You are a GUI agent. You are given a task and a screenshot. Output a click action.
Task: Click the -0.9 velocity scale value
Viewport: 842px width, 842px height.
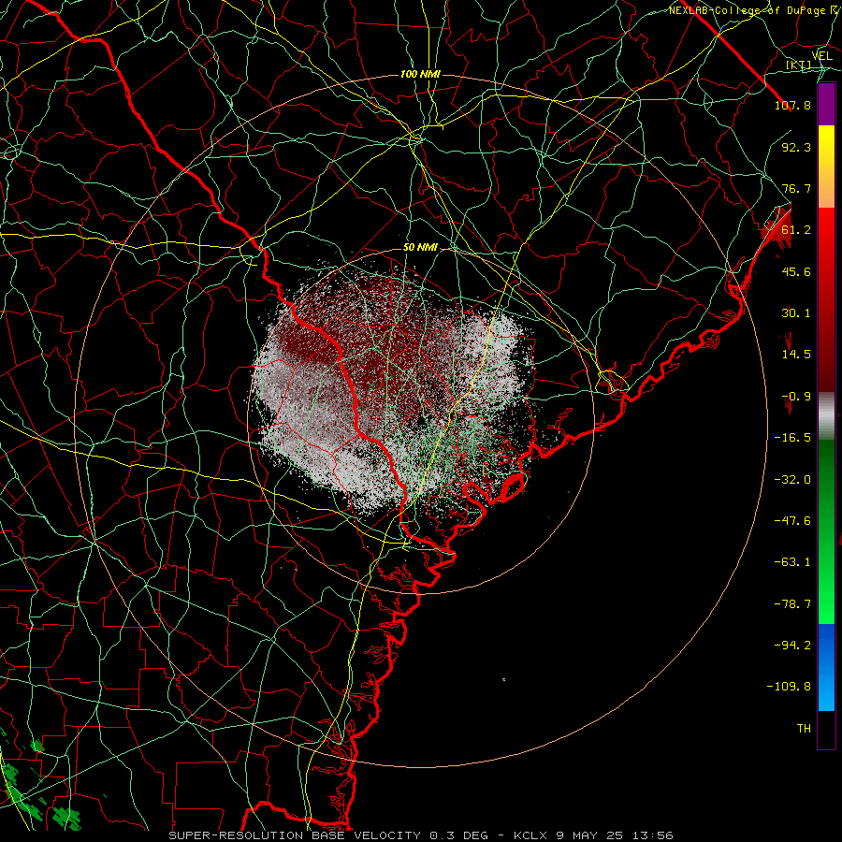(x=796, y=397)
